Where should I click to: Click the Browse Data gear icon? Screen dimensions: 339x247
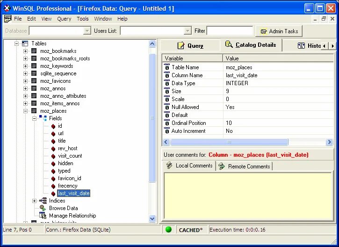(x=43, y=208)
